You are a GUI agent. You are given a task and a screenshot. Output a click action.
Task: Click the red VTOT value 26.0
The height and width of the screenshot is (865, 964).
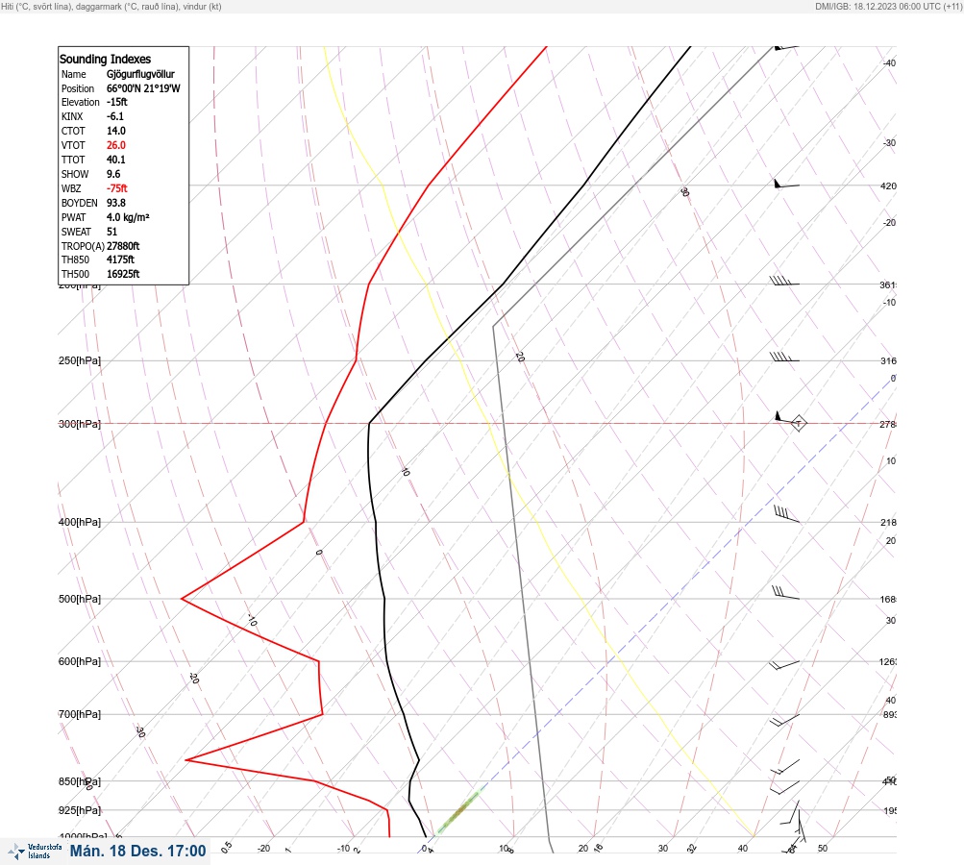click(116, 145)
